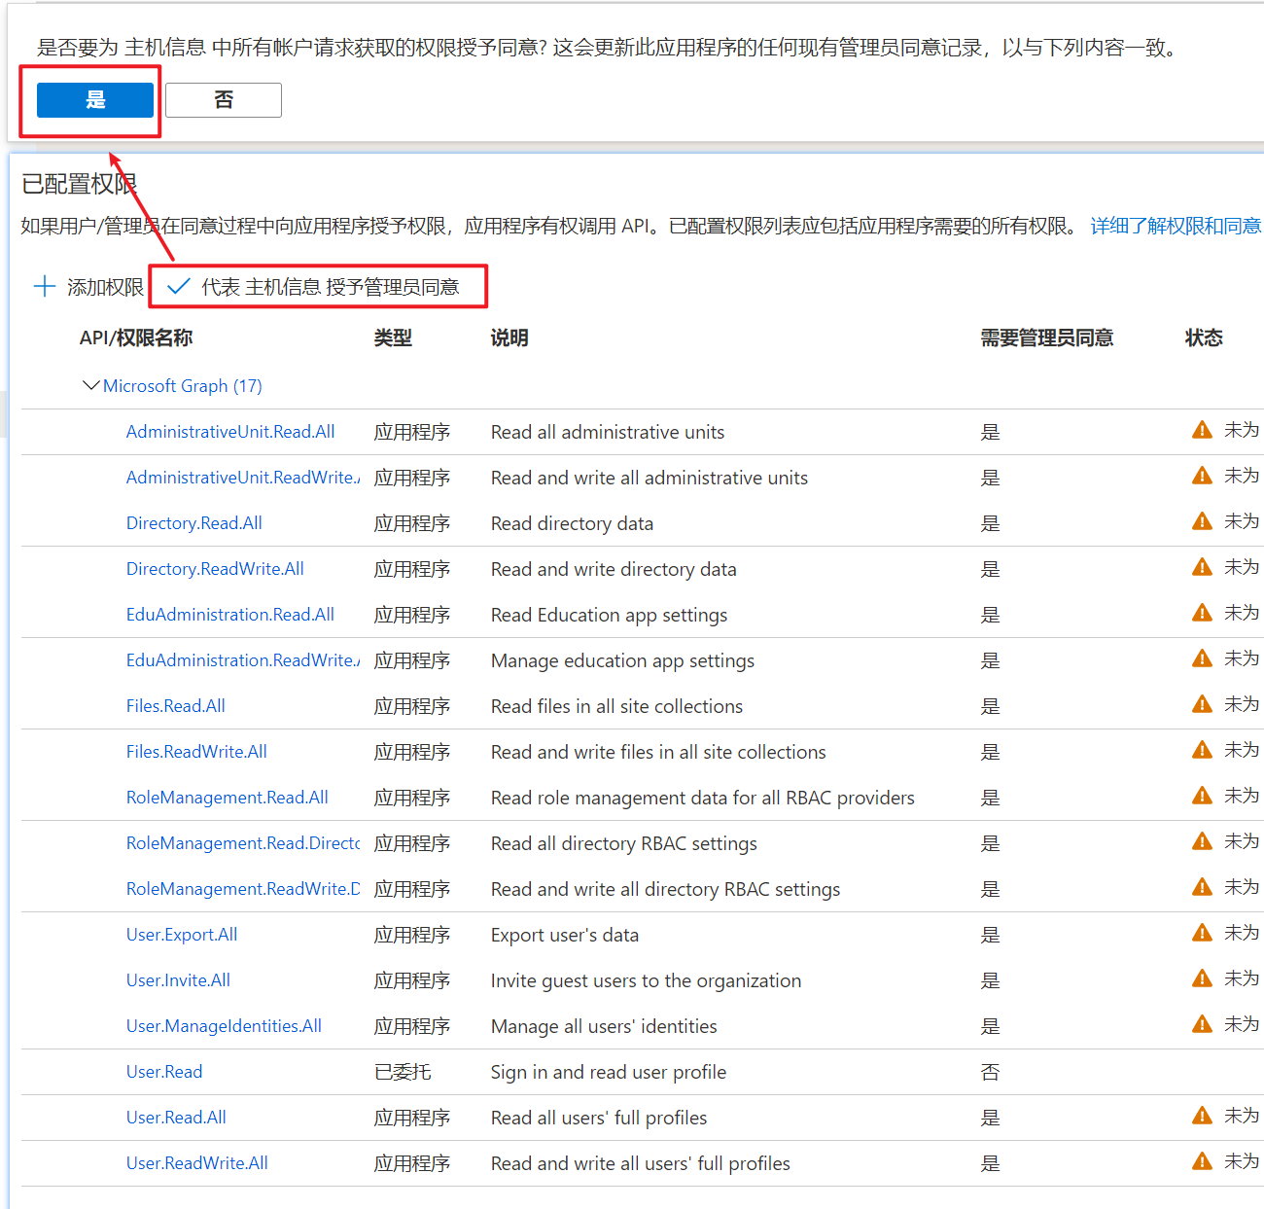
Task: Open the User.Invite.All permission details
Action: (x=178, y=979)
